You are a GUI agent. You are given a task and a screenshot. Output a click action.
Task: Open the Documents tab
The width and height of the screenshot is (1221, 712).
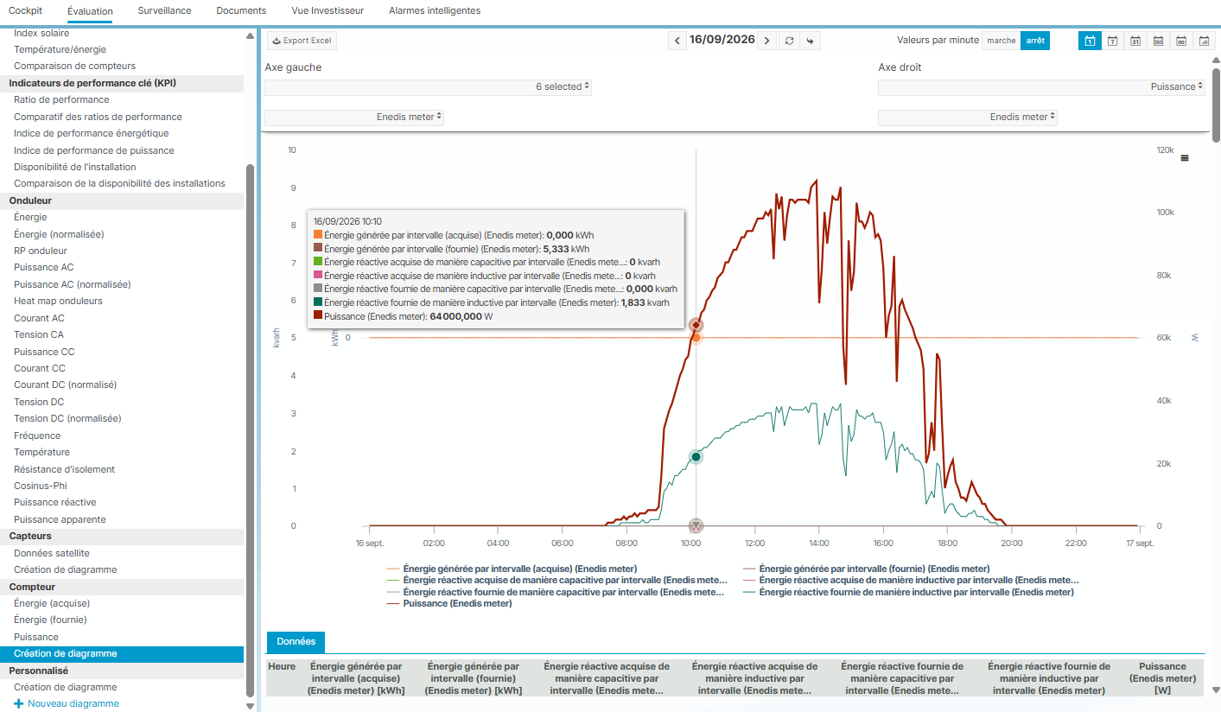pyautogui.click(x=241, y=10)
